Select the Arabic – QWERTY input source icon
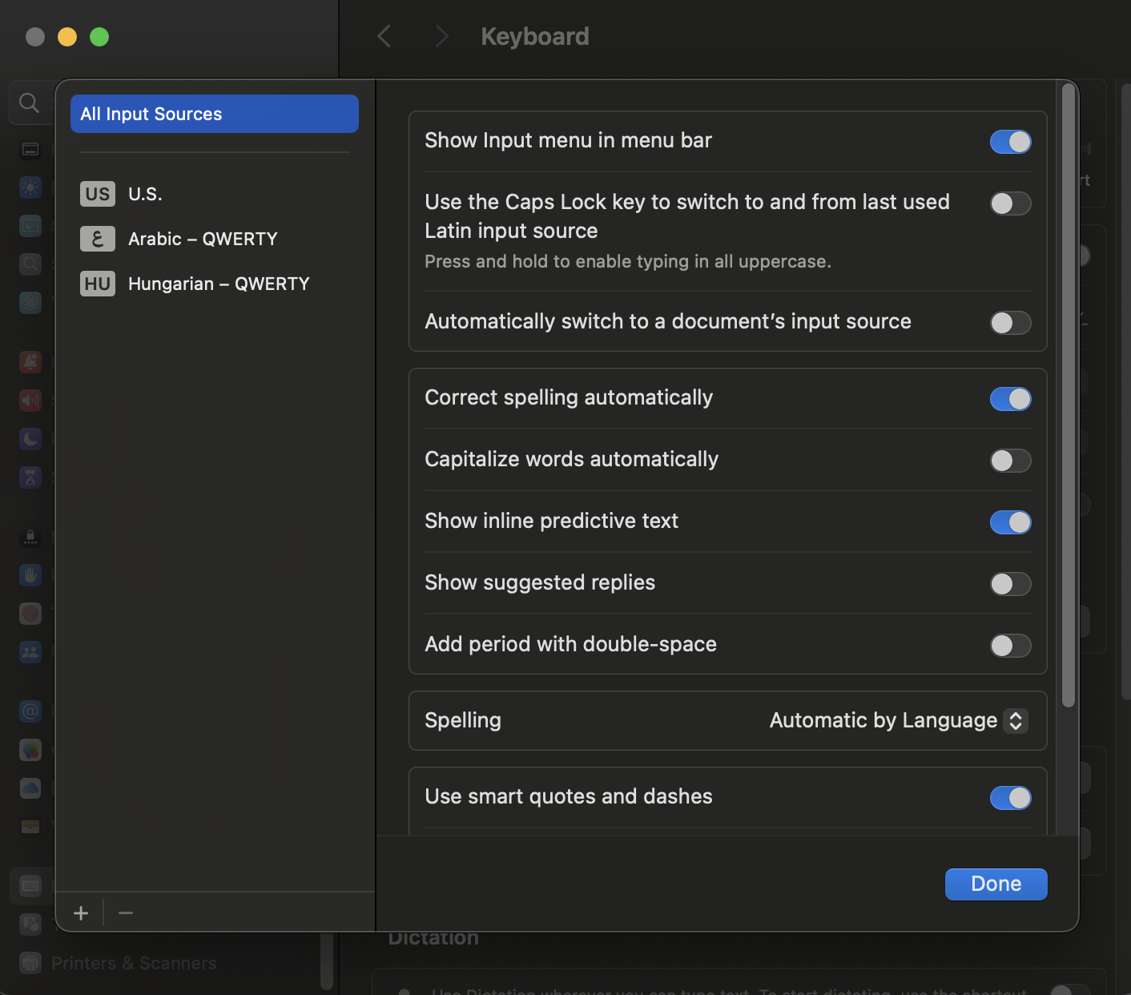Screen dimensions: 1131x995 tap(98, 239)
